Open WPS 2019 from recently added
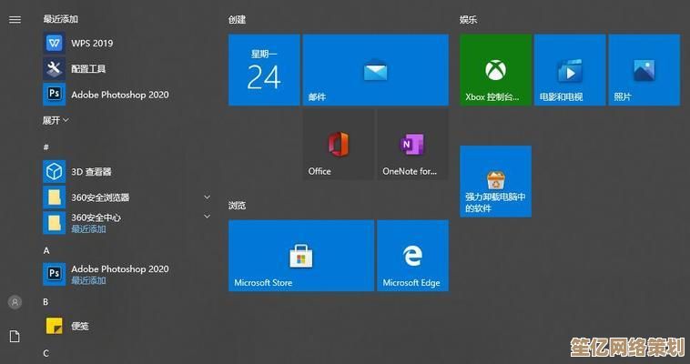690x364 pixels. 91,43
